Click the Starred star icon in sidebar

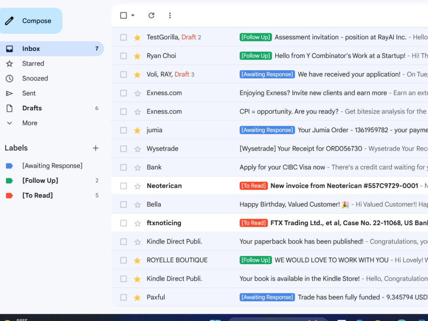tap(9, 64)
